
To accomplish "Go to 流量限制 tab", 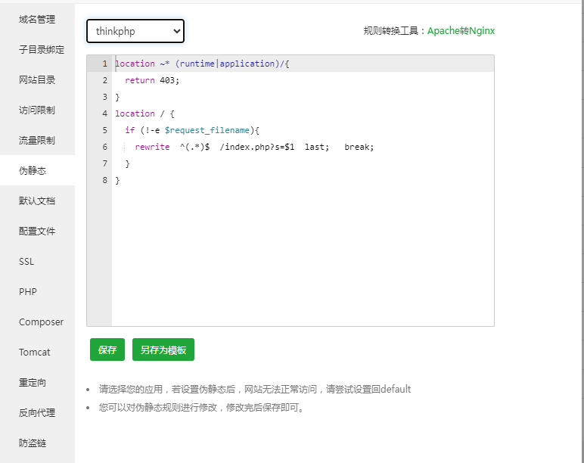I will [37, 140].
